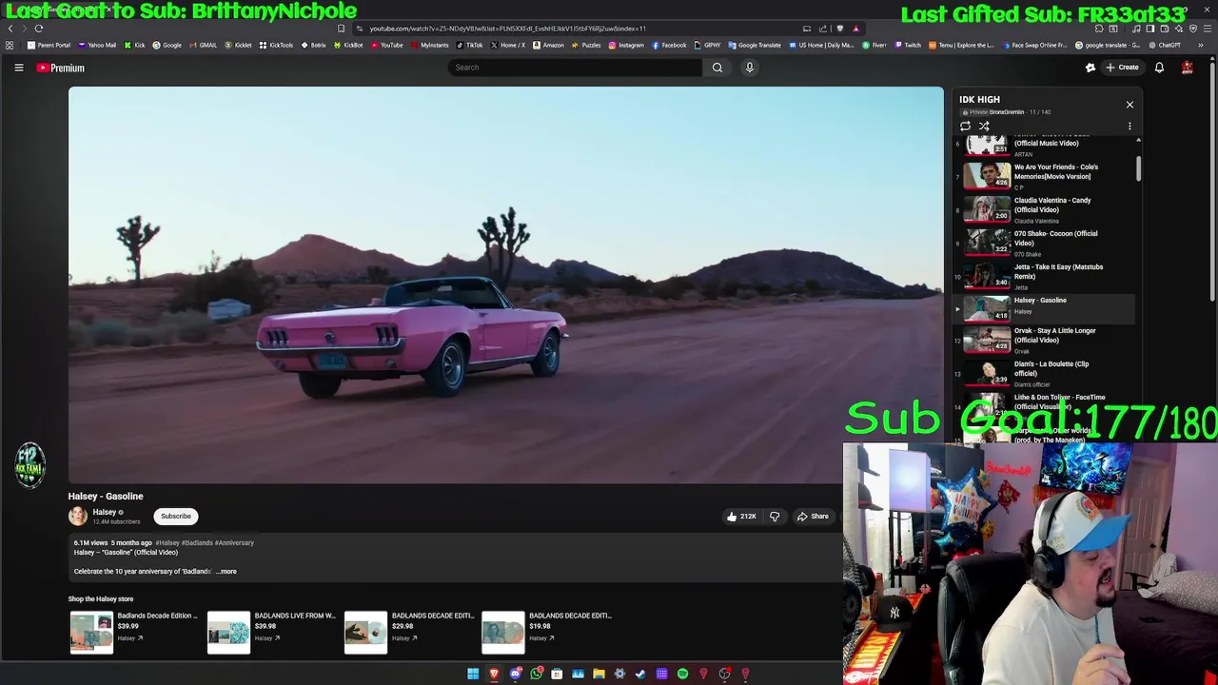
Task: Open File Explorer from taskbar
Action: [599, 674]
